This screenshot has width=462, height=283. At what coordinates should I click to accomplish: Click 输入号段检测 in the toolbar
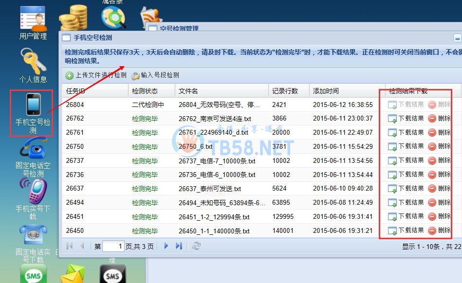click(x=156, y=75)
